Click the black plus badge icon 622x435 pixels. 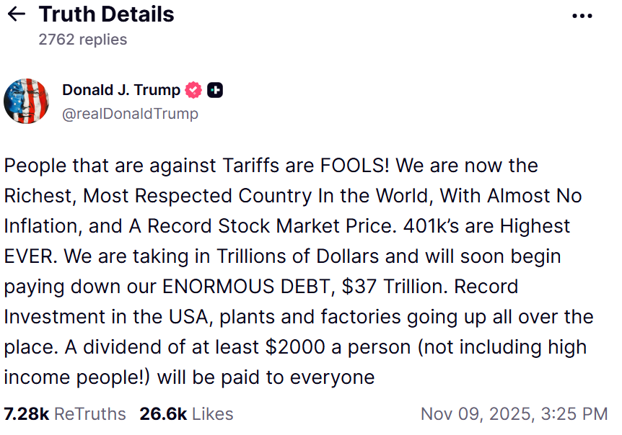[x=215, y=90]
